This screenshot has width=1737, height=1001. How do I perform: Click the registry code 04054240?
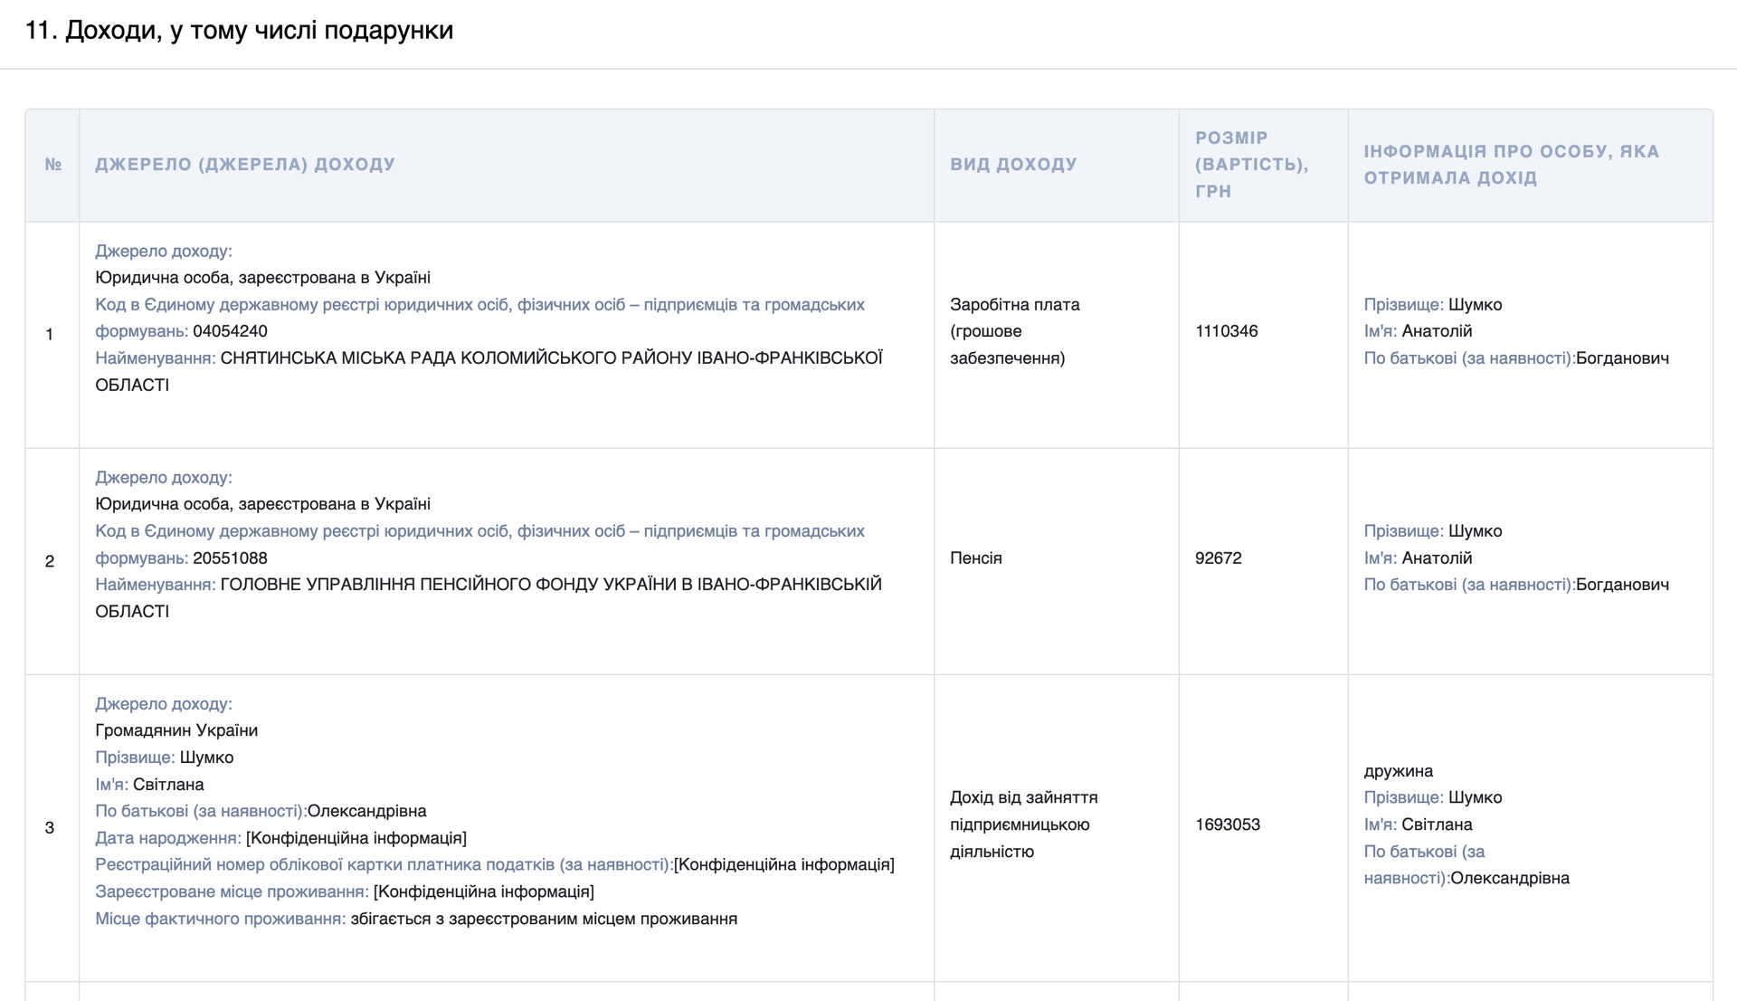point(230,331)
